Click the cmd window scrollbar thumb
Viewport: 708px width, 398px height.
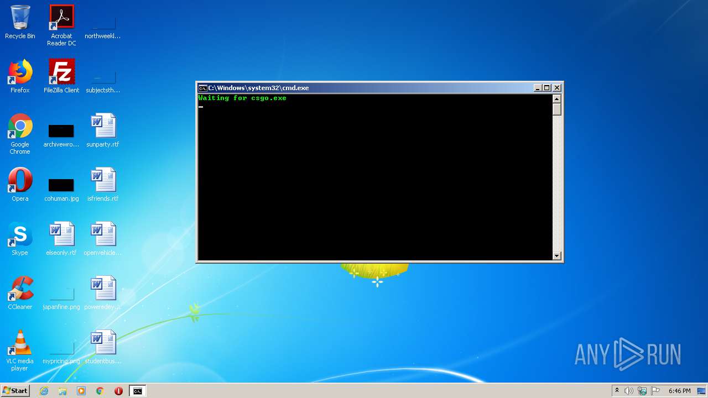[557, 109]
